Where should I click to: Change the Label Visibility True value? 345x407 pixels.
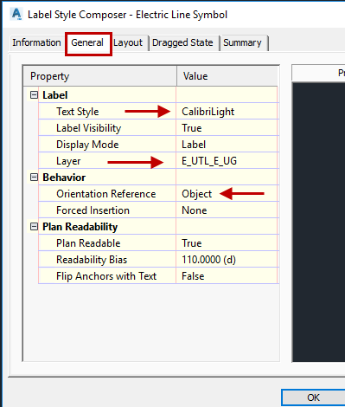[227, 128]
